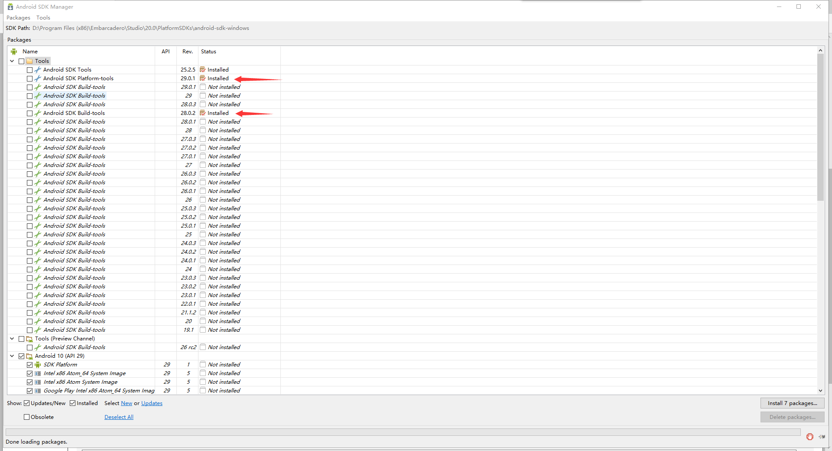Enable the Obsolete checkbox
Image resolution: width=832 pixels, height=451 pixels.
pos(26,417)
